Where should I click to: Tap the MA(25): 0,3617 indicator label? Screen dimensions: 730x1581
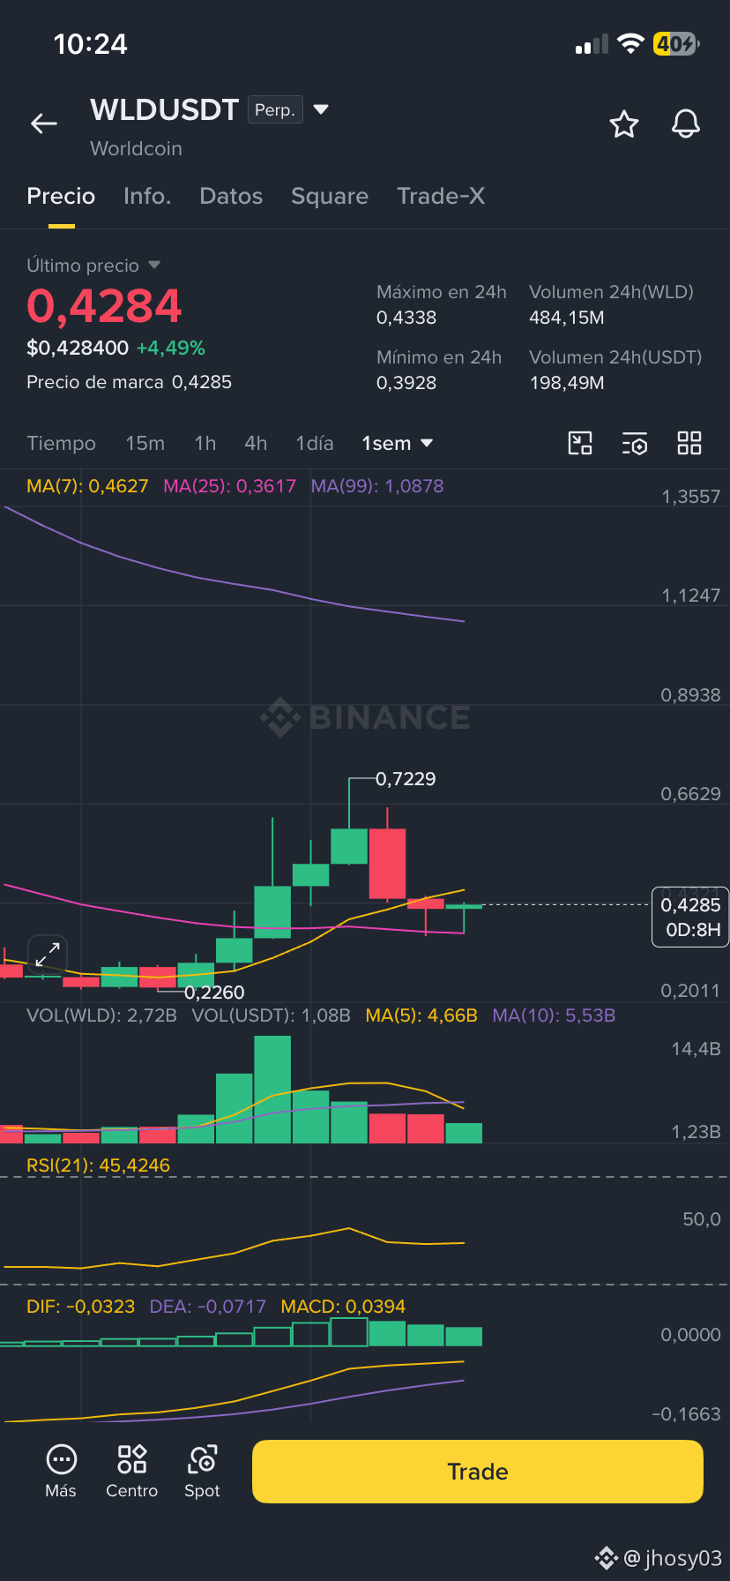coord(229,486)
